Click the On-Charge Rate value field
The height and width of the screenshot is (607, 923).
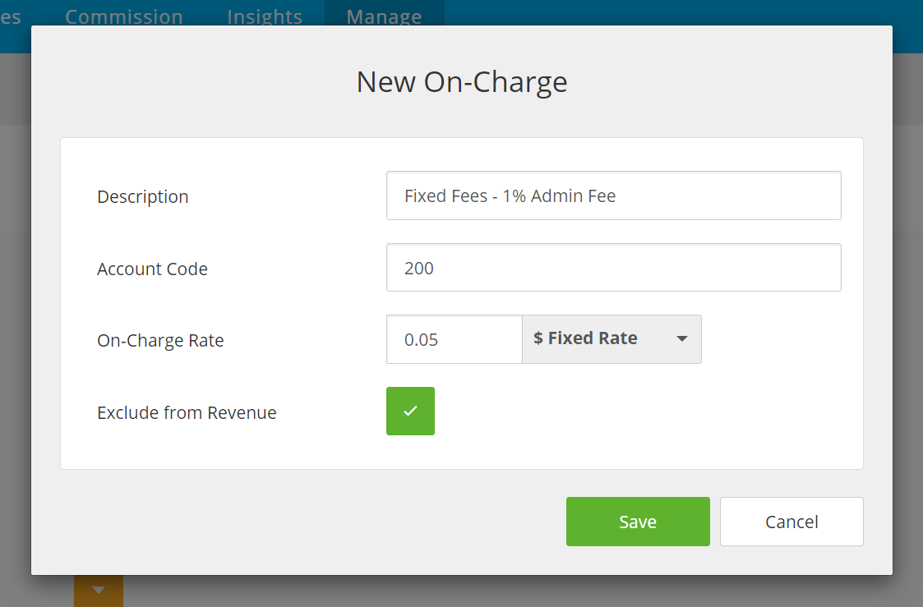pyautogui.click(x=454, y=339)
